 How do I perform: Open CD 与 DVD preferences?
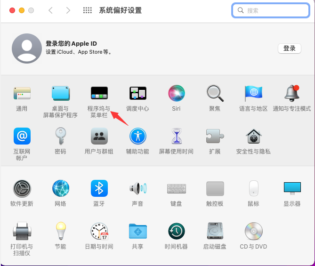coord(253,231)
